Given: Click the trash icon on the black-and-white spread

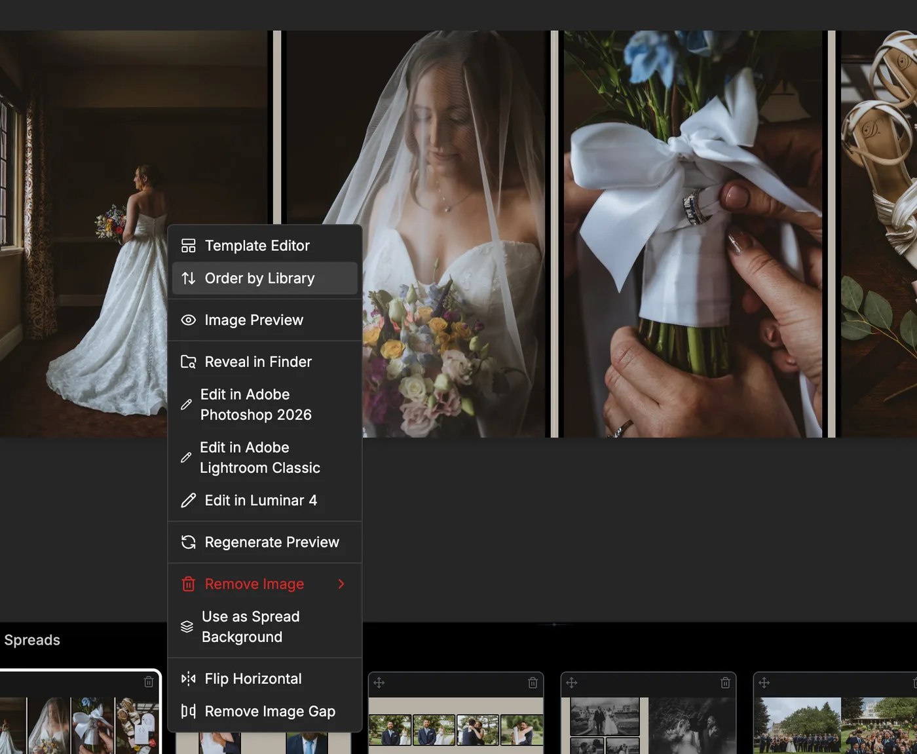Looking at the screenshot, I should tap(725, 683).
